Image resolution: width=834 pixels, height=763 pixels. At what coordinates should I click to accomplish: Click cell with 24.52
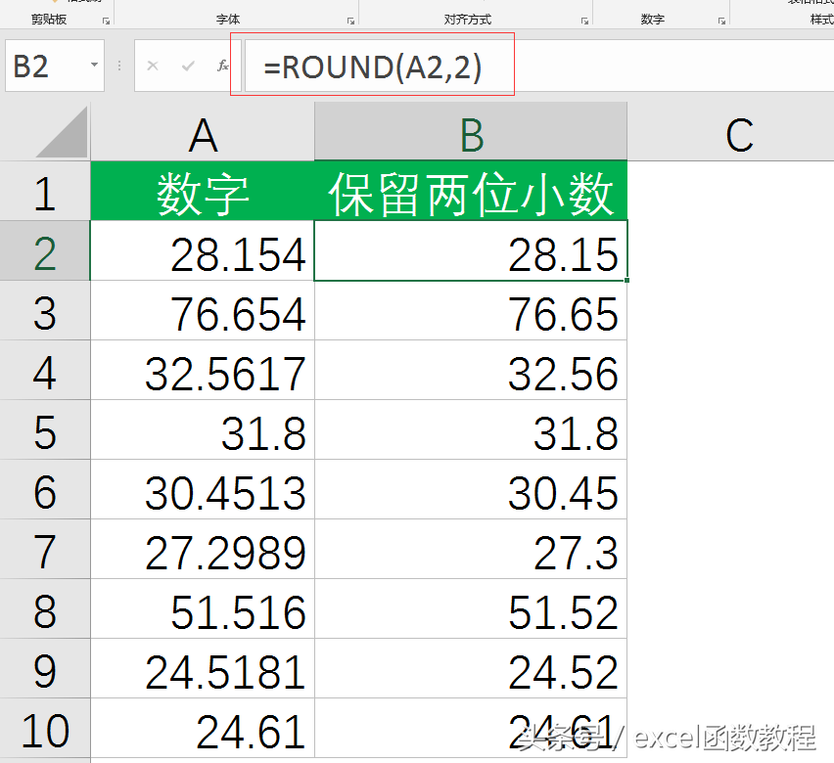click(471, 669)
